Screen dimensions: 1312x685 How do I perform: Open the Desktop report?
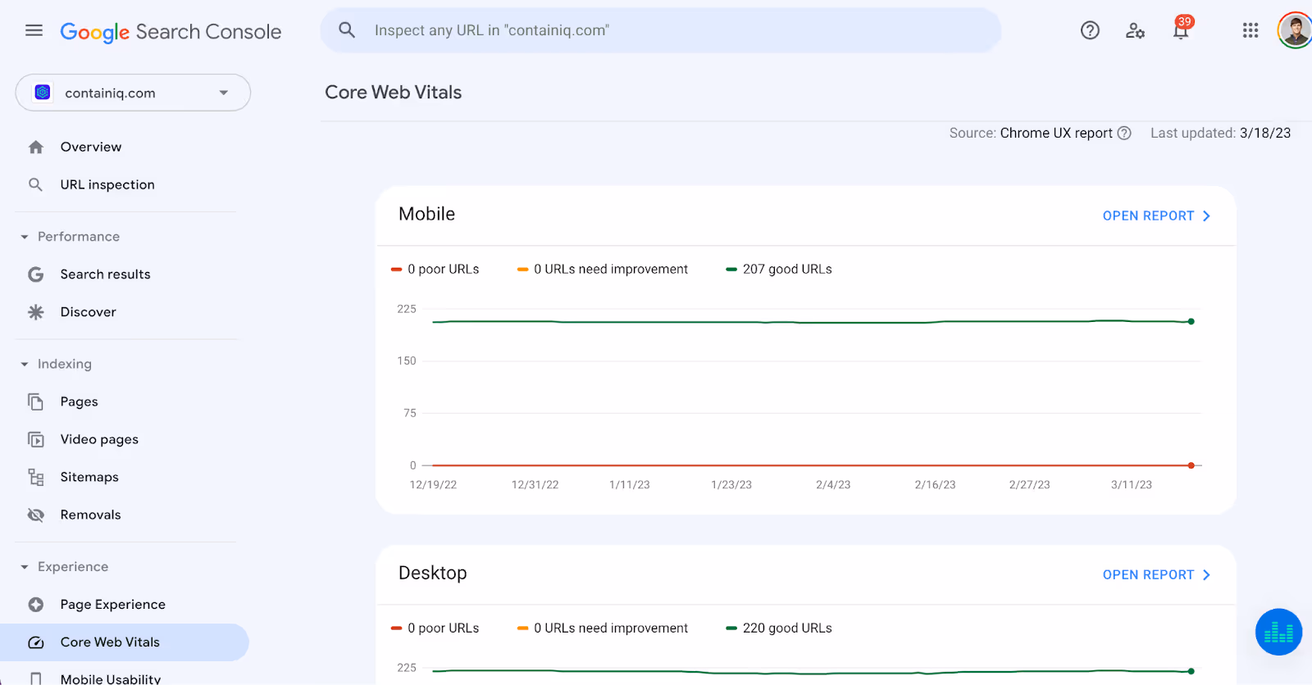(1156, 575)
